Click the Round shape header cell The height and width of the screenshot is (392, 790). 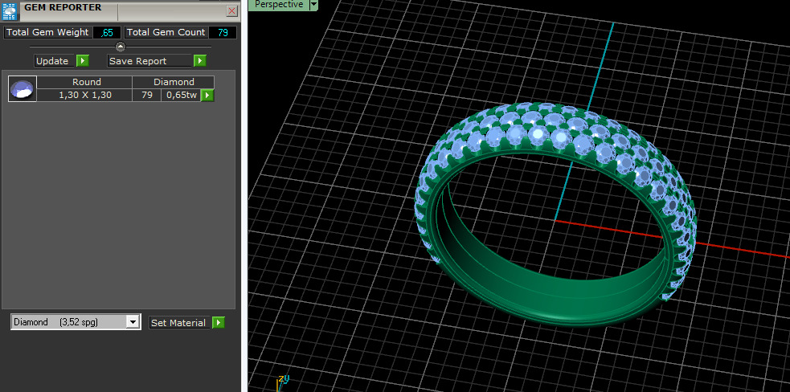click(x=84, y=82)
